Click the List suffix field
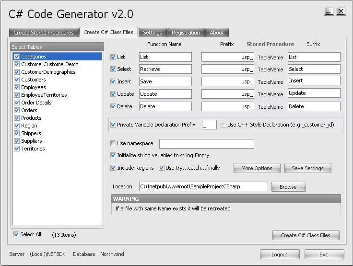 pyautogui.click(x=314, y=57)
